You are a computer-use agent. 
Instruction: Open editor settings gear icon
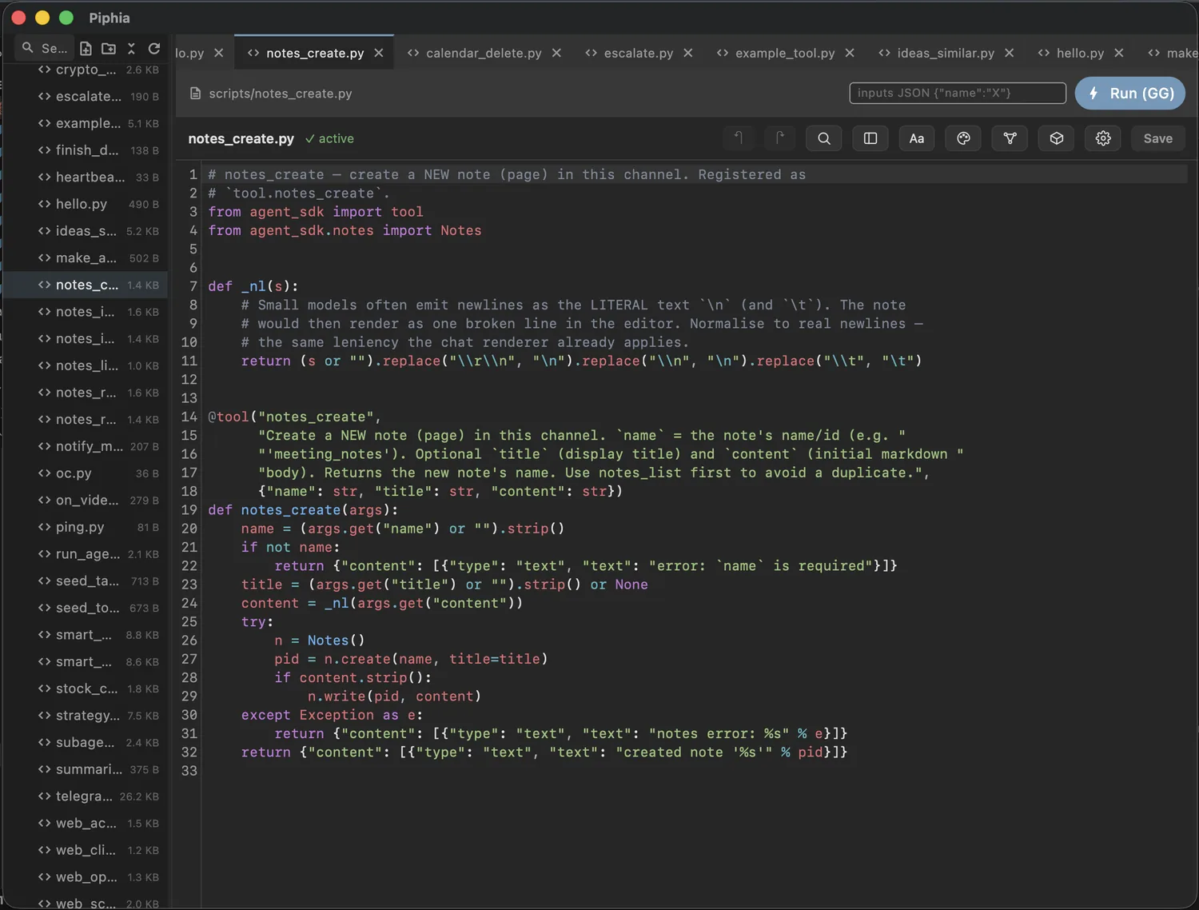pos(1103,138)
